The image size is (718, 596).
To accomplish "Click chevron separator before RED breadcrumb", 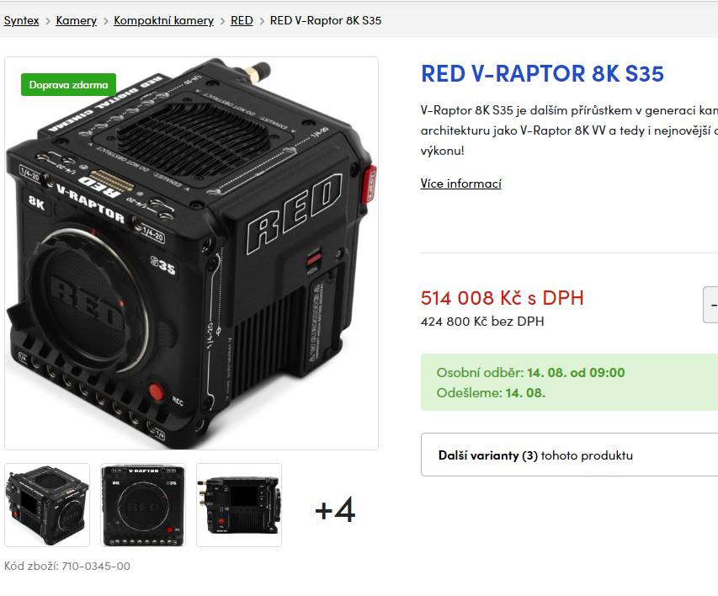I will (222, 21).
